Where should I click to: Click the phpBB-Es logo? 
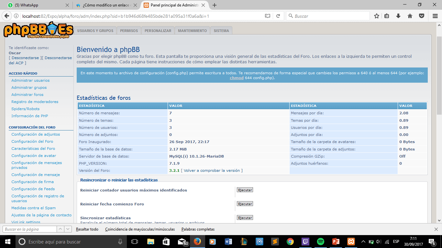tap(39, 31)
